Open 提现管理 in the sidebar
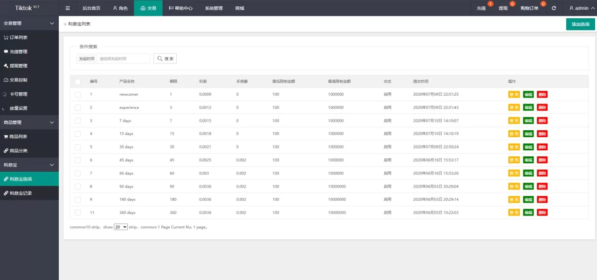The image size is (597, 280). coord(16,66)
